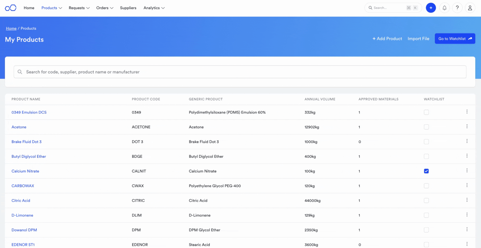Open row menu for 0349 Emulsion DCS
The width and height of the screenshot is (481, 248).
(x=467, y=112)
